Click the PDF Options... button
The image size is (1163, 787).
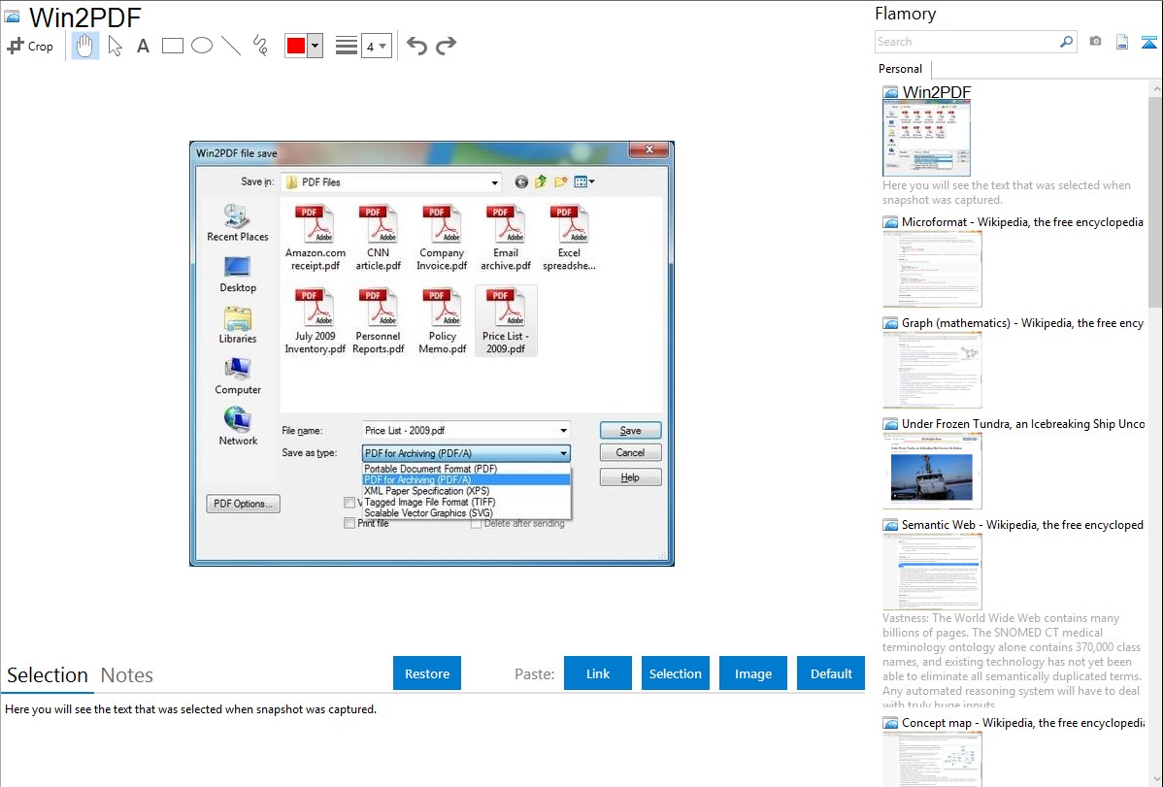243,504
